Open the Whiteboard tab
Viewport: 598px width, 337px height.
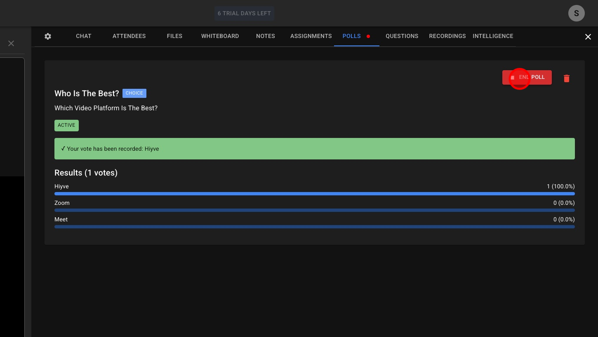coord(220,36)
